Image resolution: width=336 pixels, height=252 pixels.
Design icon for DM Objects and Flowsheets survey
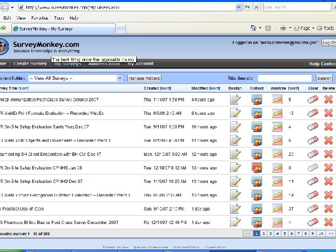(x=235, y=140)
